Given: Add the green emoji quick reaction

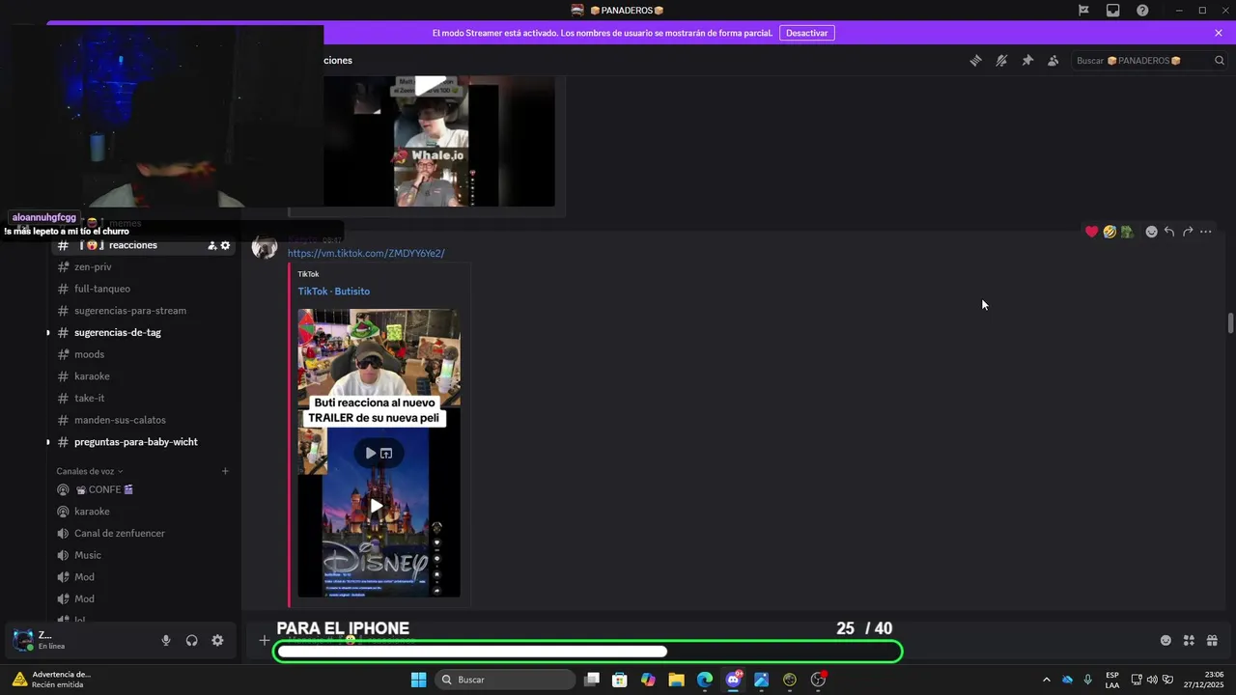Looking at the screenshot, I should point(1127,232).
